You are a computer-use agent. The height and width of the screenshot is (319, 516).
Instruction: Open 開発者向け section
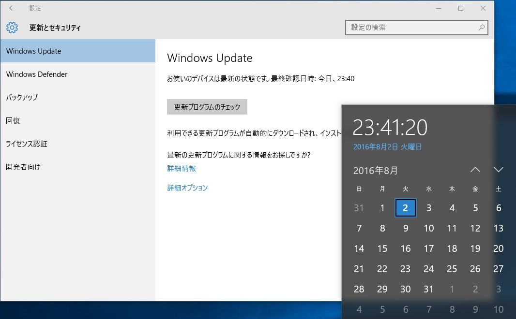coord(77,167)
